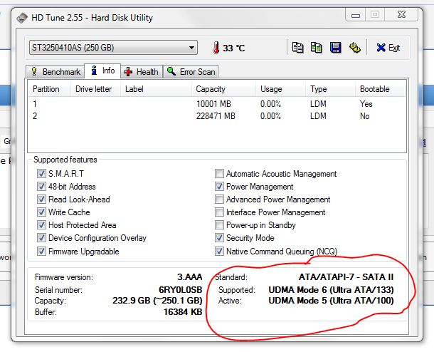Image resolution: width=434 pixels, height=352 pixels.
Task: Click the Usage column header
Action: click(x=280, y=89)
